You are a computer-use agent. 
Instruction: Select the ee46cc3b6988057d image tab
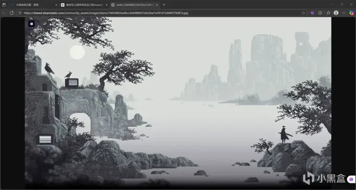point(134,5)
